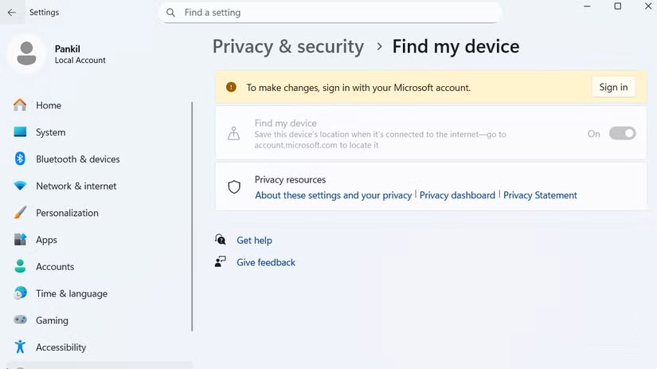
Task: Click the Gaming controller icon
Action: (21, 320)
